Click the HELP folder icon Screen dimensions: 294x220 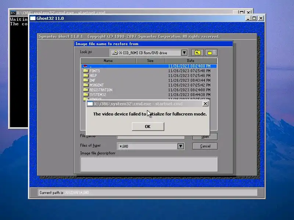(86, 76)
